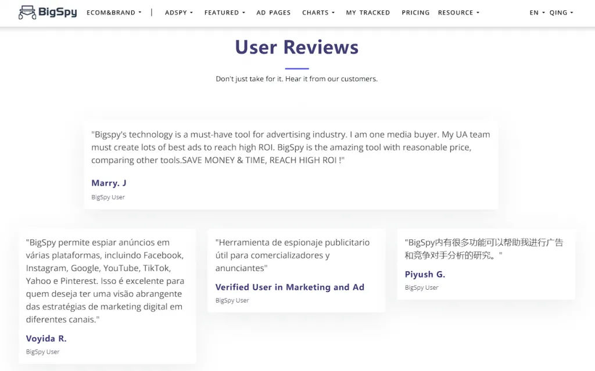Click the Piyush G. reviewer name
The width and height of the screenshot is (595, 371).
click(x=425, y=274)
